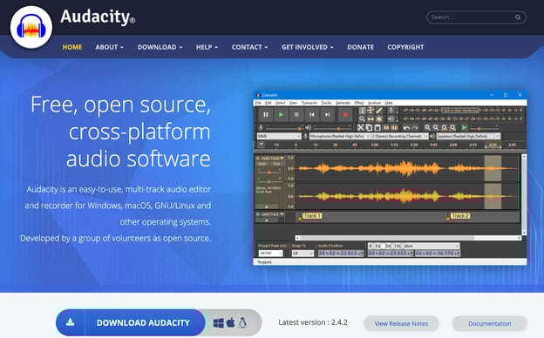This screenshot has width=544, height=338.
Task: Click the Documentation button
Action: tap(490, 323)
